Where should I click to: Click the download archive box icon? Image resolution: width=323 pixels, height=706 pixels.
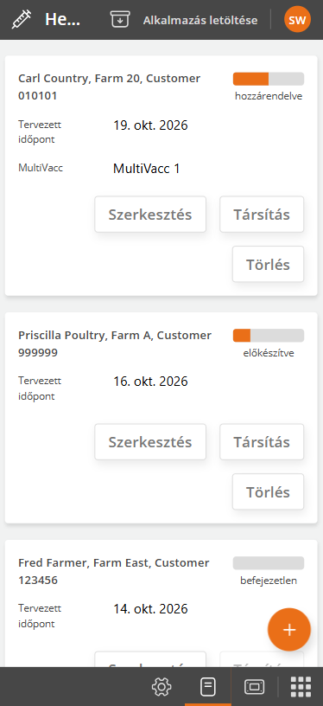coord(120,20)
